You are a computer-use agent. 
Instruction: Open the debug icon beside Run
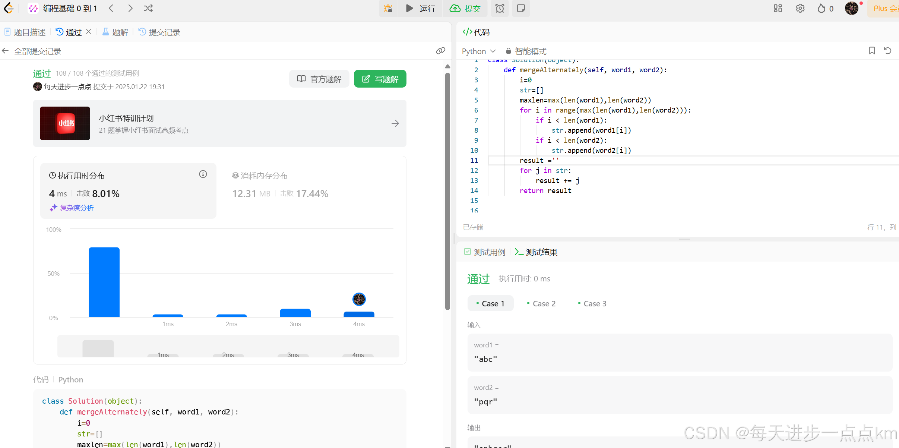tap(388, 8)
